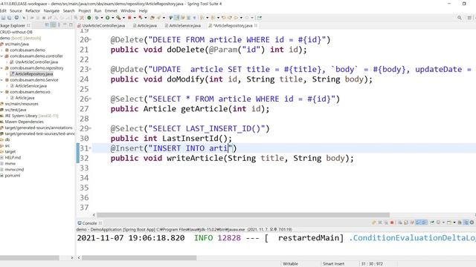Click the Writable status bar field
This screenshot has width=476, height=267.
click(x=290, y=264)
